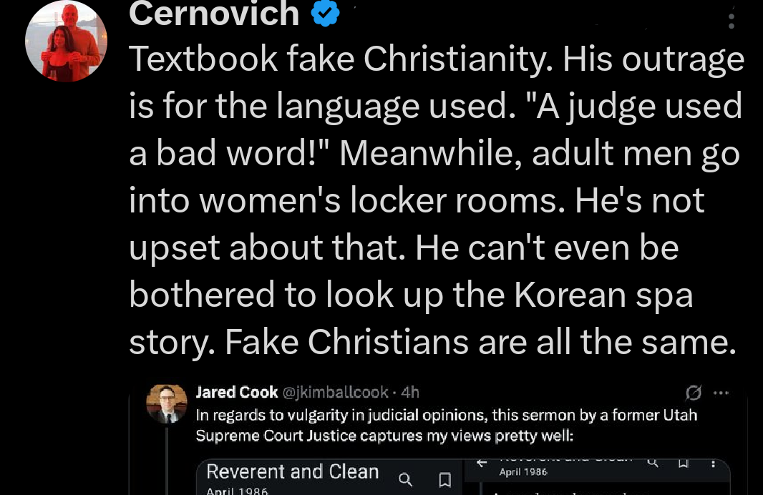The height and width of the screenshot is (495, 763).
Task: Click the blue verified badge
Action: tap(325, 14)
